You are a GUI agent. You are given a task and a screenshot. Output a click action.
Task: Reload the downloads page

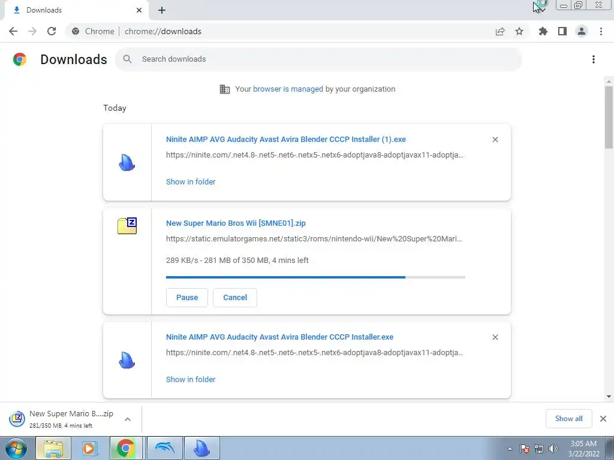(52, 31)
